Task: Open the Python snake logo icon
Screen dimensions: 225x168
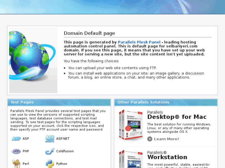Action: [50, 164]
